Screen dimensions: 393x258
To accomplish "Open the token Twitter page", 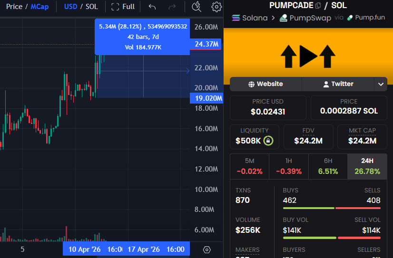I will point(338,84).
